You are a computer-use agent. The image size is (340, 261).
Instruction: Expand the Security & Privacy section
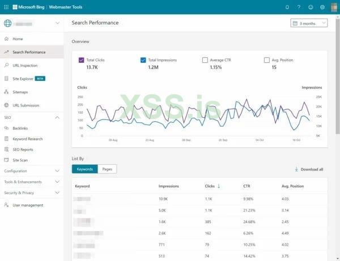32,192
